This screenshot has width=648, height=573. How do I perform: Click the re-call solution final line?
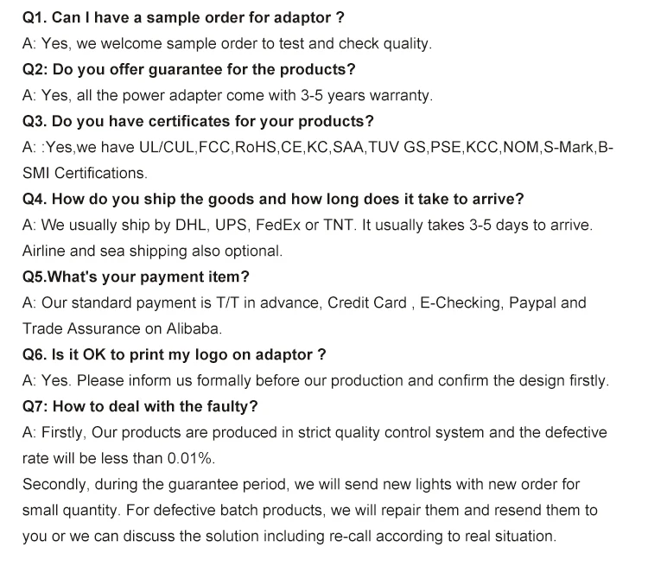289,536
